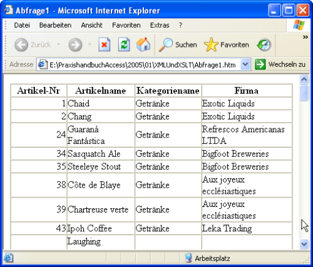Click the address field with Abfrage1.htm path
This screenshot has height=267, width=313.
click(143, 65)
